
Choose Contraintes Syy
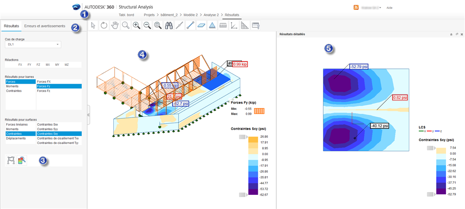(x=59, y=129)
